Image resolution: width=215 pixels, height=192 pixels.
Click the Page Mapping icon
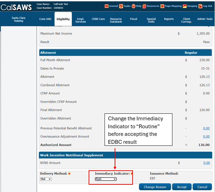click(x=162, y=6)
